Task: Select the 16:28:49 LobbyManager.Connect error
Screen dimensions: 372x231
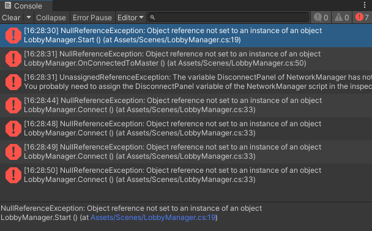Action: pos(186,151)
